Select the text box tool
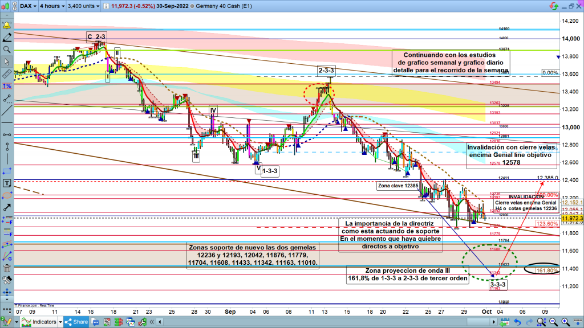 click(7, 183)
